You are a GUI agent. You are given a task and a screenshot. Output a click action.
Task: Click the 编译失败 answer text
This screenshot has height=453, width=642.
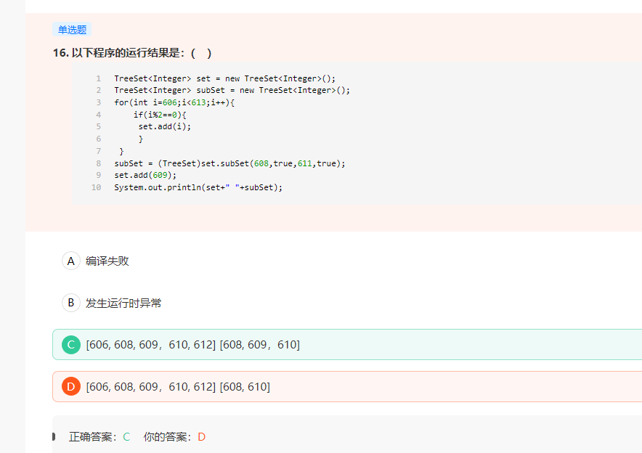point(107,261)
